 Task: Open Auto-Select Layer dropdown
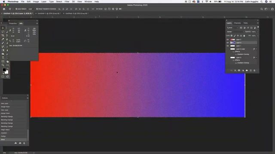[31, 9]
